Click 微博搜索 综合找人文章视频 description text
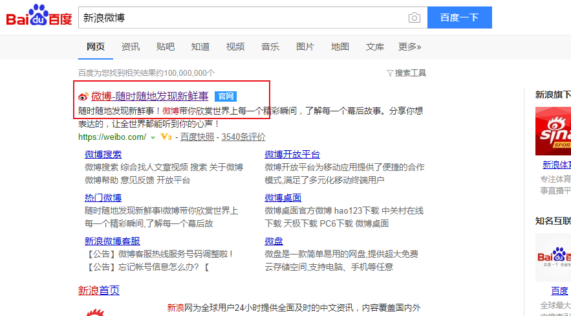 (x=164, y=168)
